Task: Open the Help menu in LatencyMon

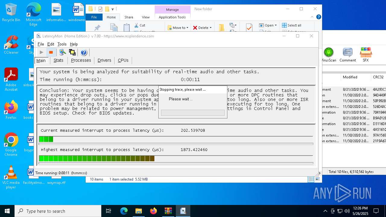Action: coord(74,44)
